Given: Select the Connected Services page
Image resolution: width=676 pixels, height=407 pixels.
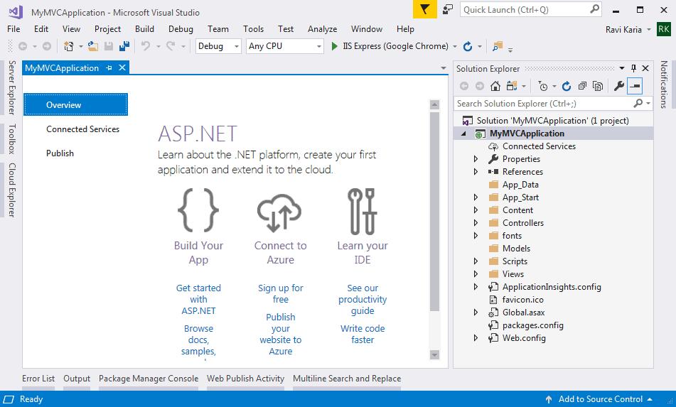Looking at the screenshot, I should point(82,129).
